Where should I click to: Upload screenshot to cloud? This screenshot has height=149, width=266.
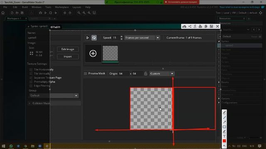pos(184,26)
